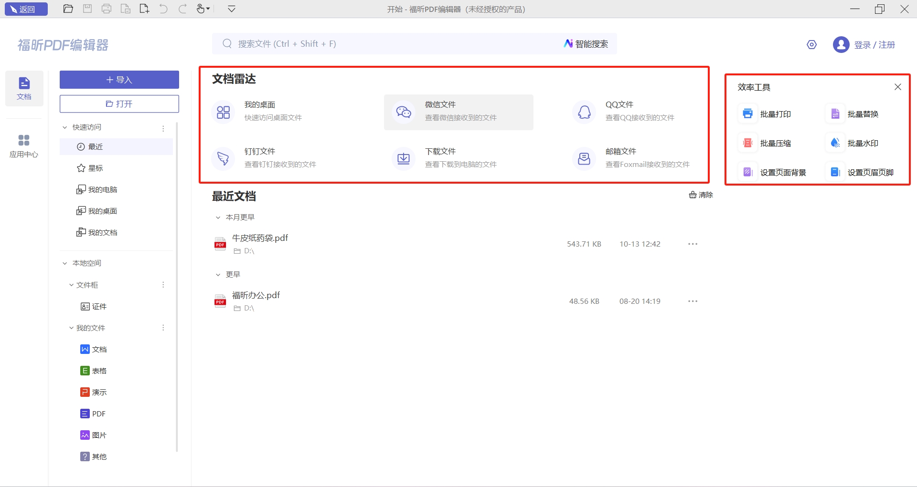The width and height of the screenshot is (917, 487).
Task: Click the 返回 back button
Action: [x=26, y=9]
